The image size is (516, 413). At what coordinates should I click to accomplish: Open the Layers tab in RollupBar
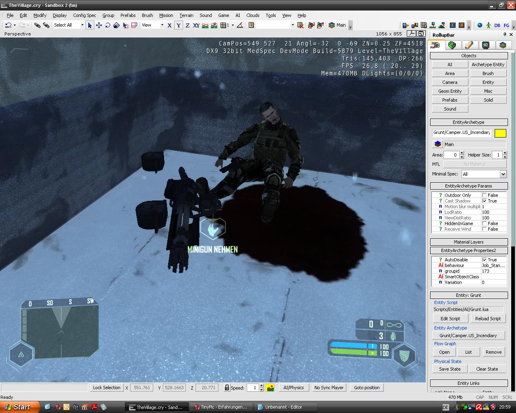pyautogui.click(x=502, y=45)
